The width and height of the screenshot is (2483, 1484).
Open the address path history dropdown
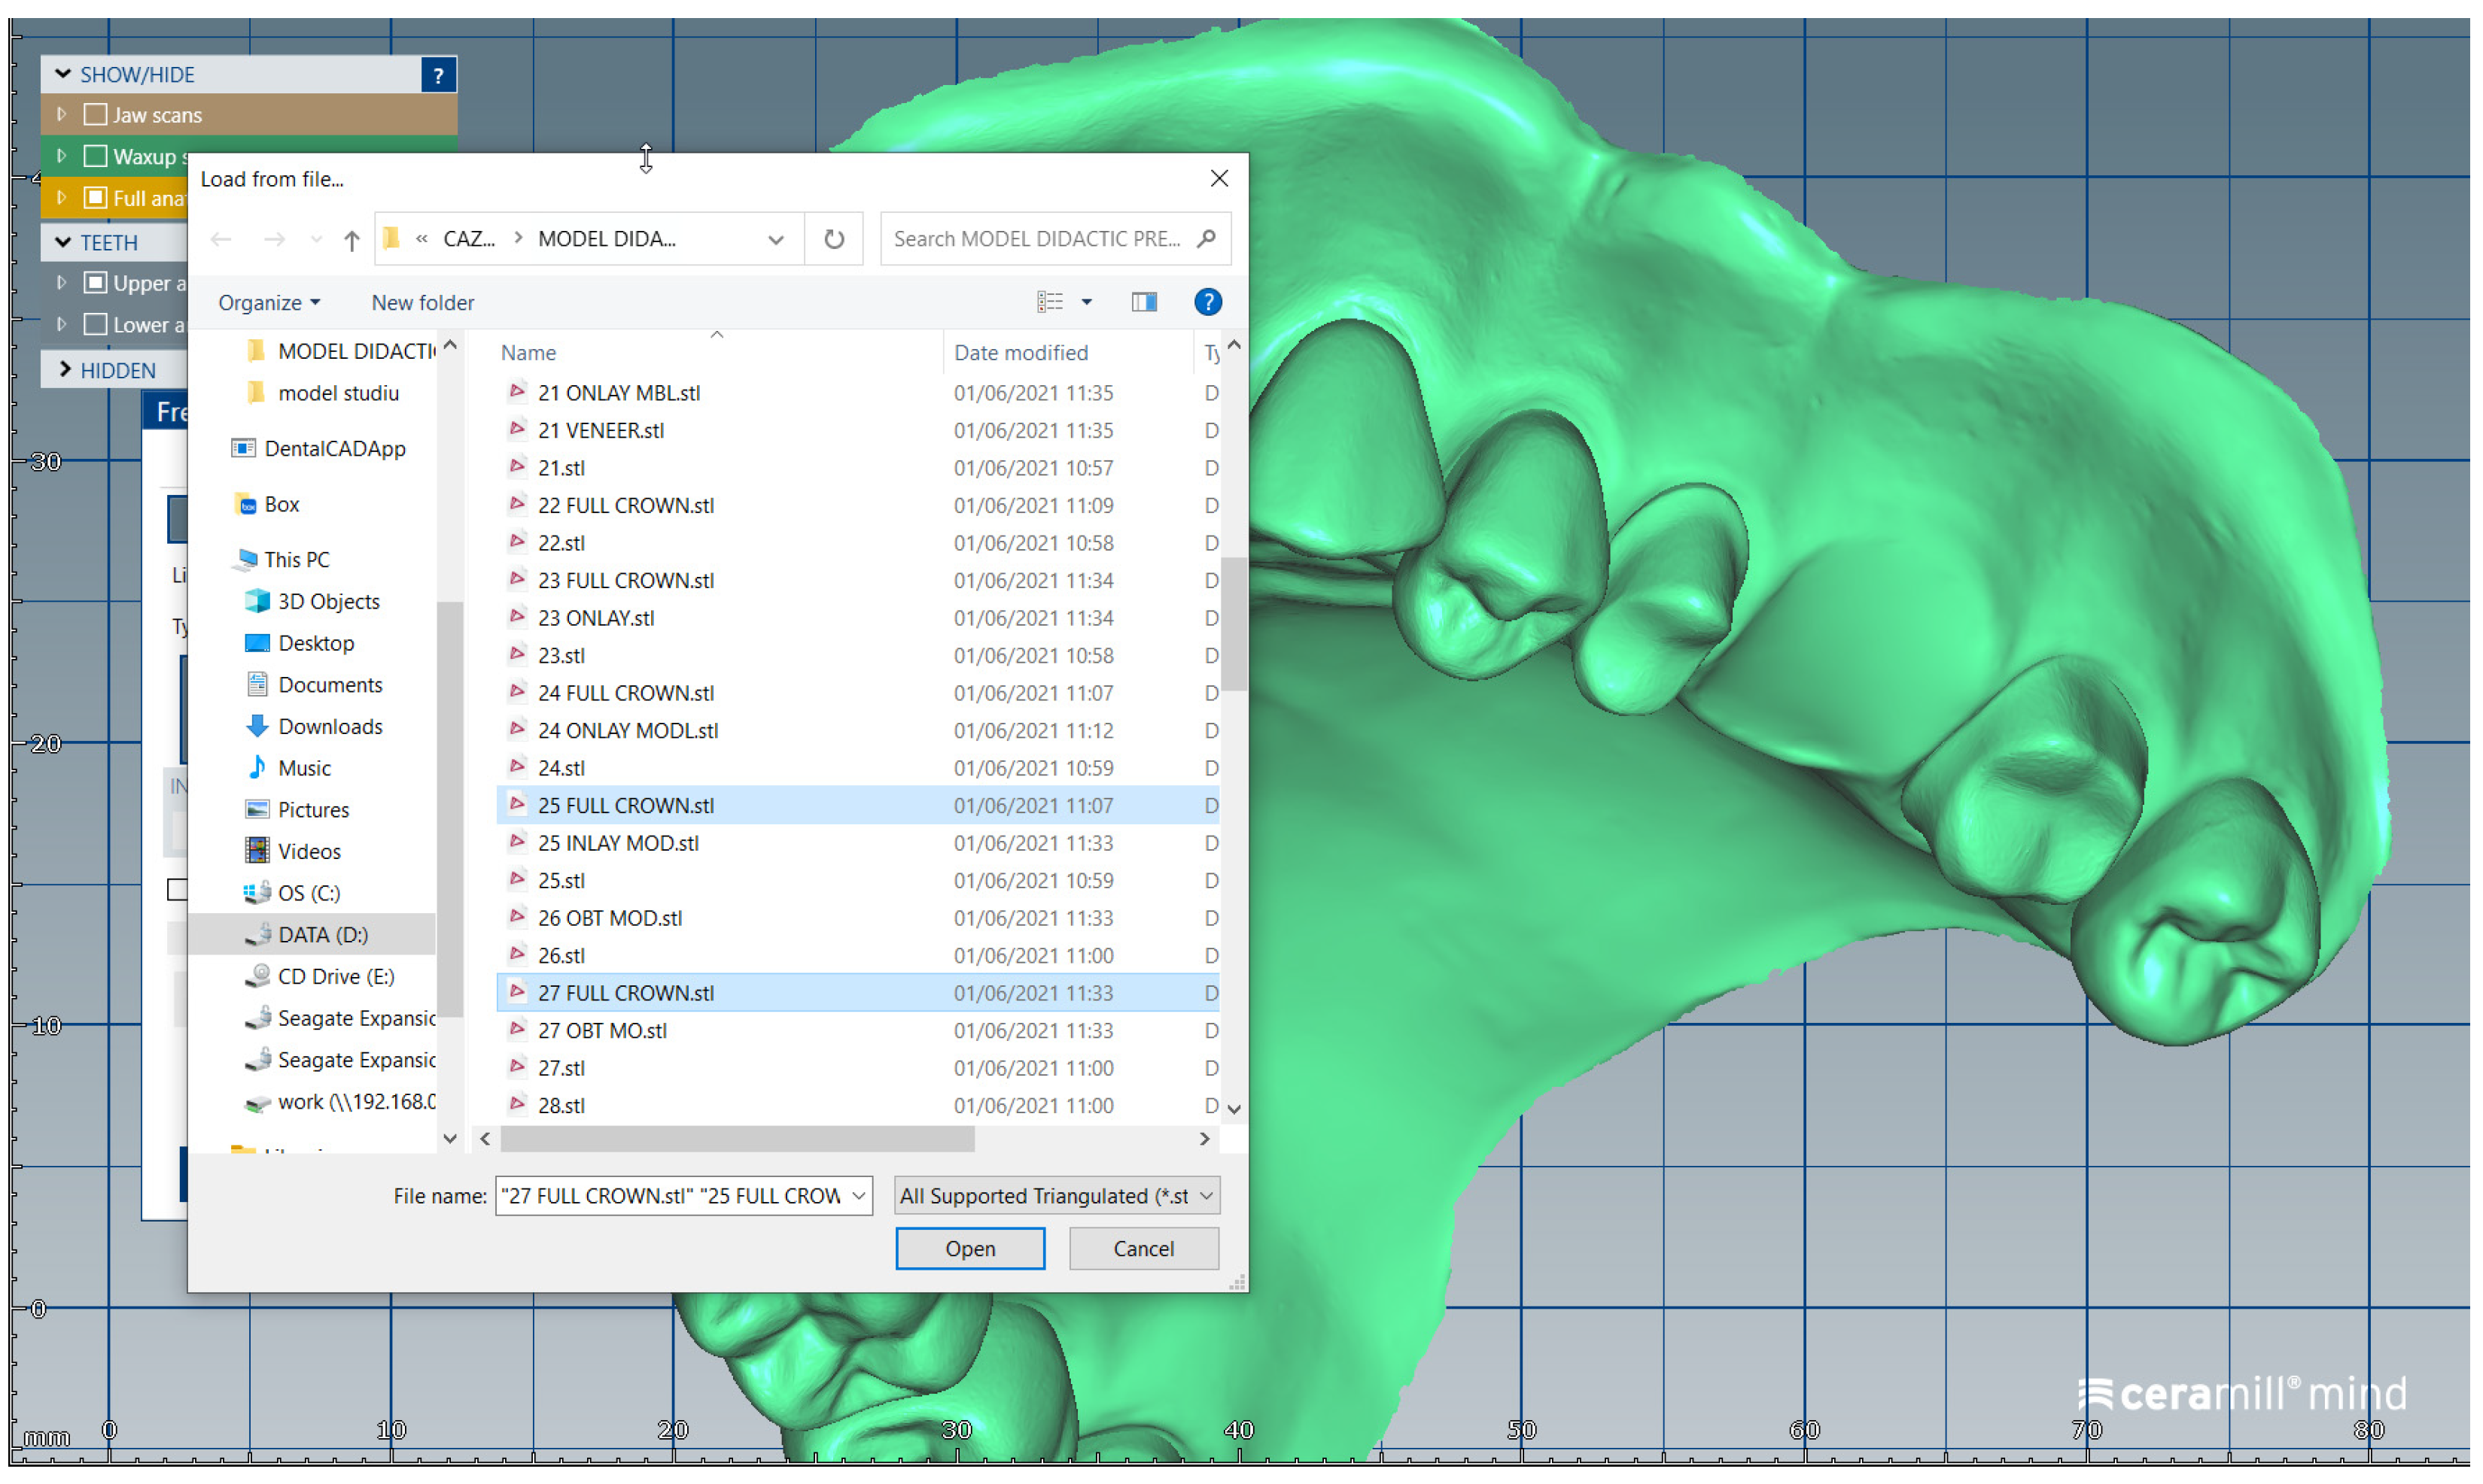click(x=775, y=240)
